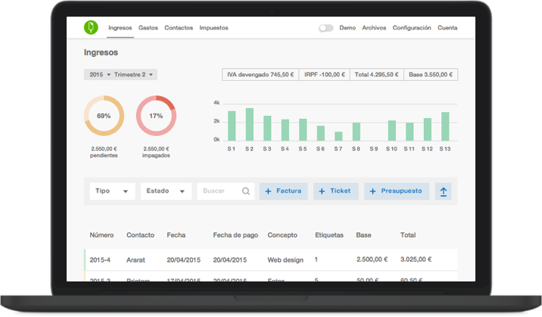Open invoice number 2015-4
The image size is (542, 317).
[100, 260]
